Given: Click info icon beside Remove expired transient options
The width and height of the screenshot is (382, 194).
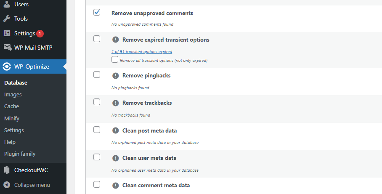Looking at the screenshot, I should click(x=116, y=40).
